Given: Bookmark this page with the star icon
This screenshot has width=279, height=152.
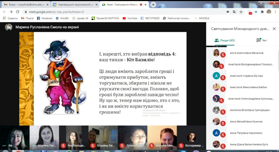Looking at the screenshot, I should (241, 12).
